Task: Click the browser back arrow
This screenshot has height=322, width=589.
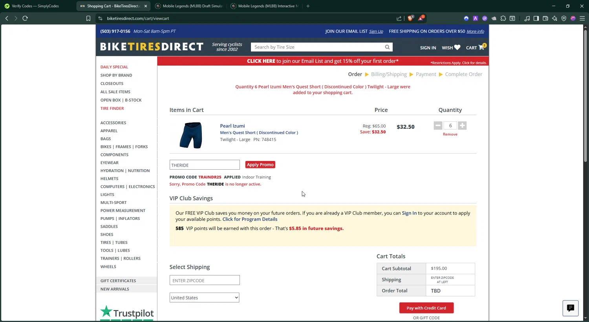Action: coord(7,18)
